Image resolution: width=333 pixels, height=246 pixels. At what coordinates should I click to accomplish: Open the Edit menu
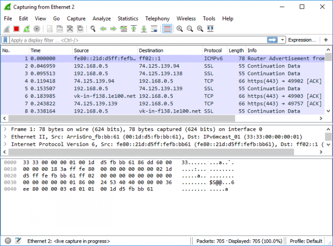coord(23,19)
